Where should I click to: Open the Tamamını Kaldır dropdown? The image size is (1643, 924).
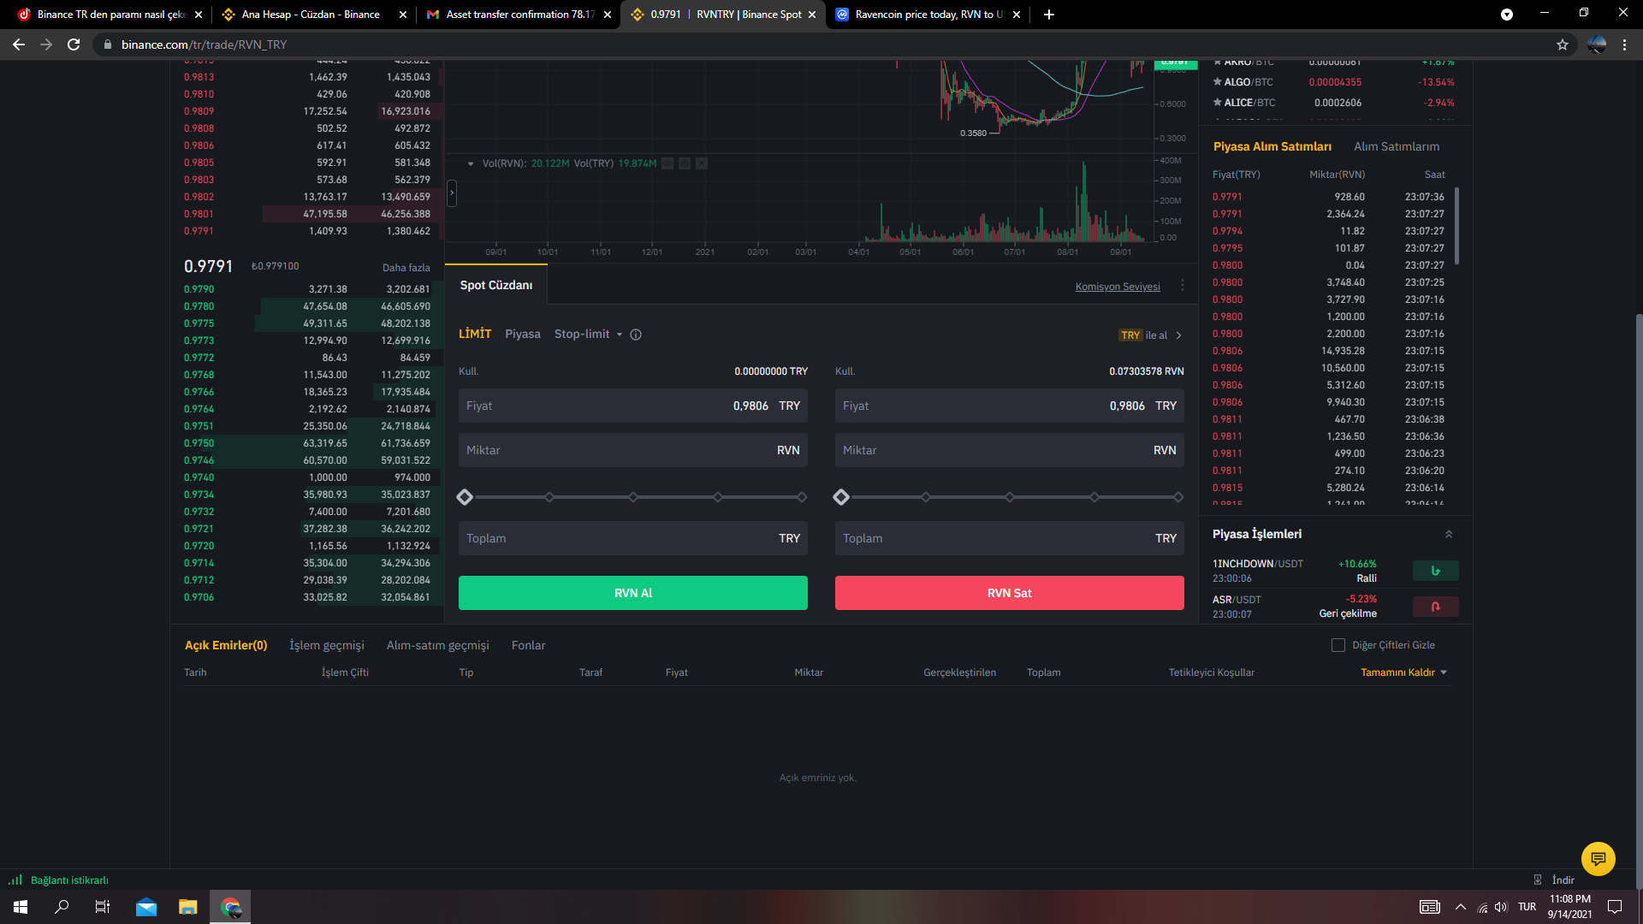[1444, 672]
